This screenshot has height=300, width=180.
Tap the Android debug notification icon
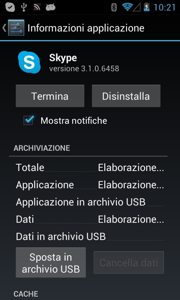(51, 7)
